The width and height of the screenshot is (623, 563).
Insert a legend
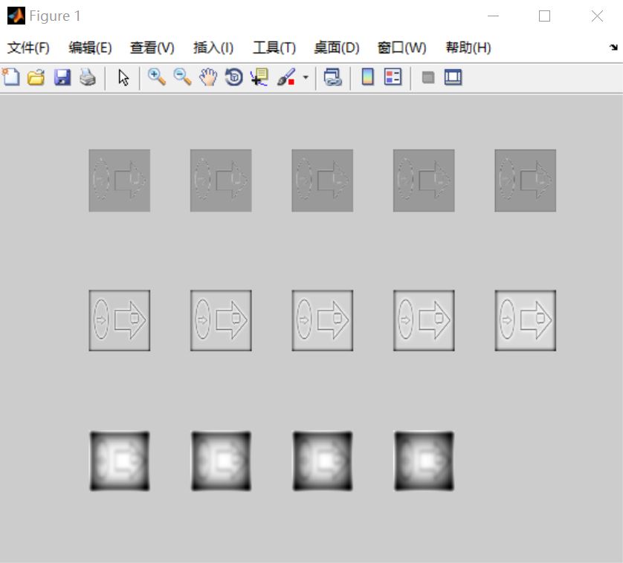tap(392, 77)
